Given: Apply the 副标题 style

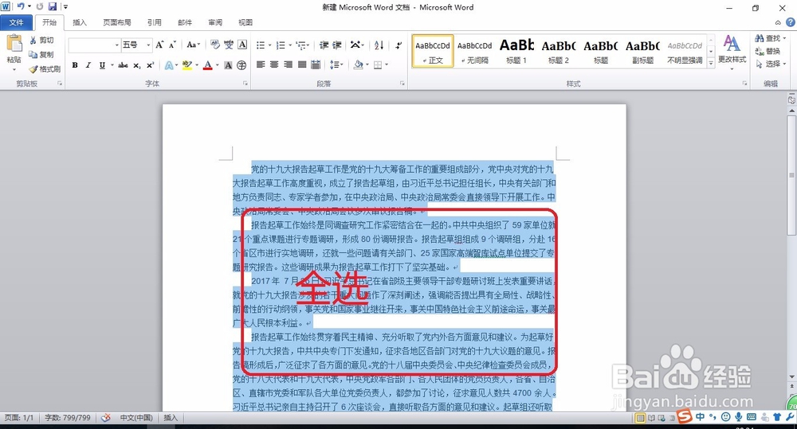Looking at the screenshot, I should (x=642, y=51).
